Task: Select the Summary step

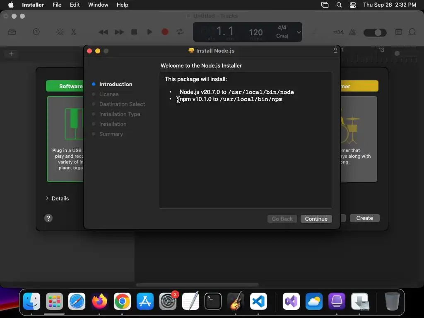Action: [111, 134]
